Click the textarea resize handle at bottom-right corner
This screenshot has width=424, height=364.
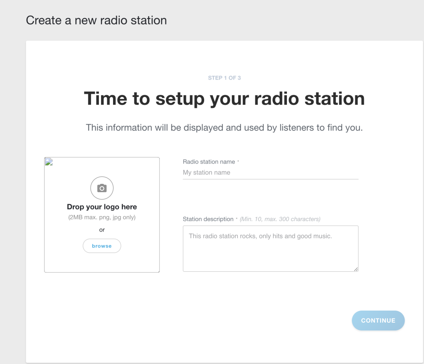(356, 270)
